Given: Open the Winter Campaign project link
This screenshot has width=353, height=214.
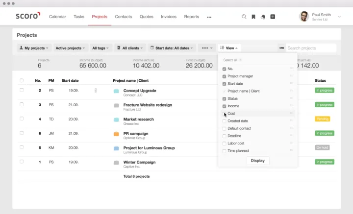Looking at the screenshot, I should point(139,162).
